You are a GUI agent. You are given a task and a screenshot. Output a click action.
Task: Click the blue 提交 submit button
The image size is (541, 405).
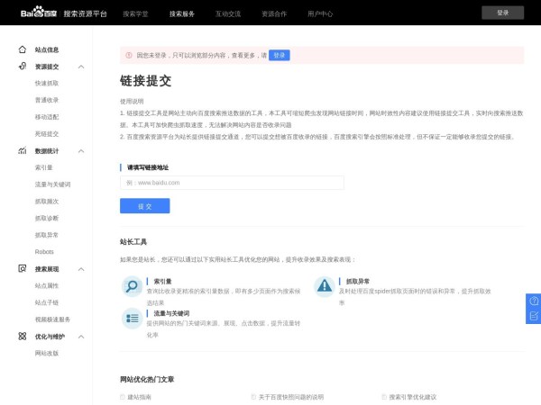click(144, 206)
